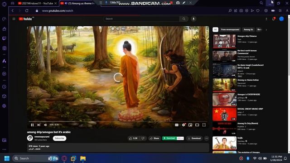
Task: Click the green Download extension button
Action: coord(169,138)
